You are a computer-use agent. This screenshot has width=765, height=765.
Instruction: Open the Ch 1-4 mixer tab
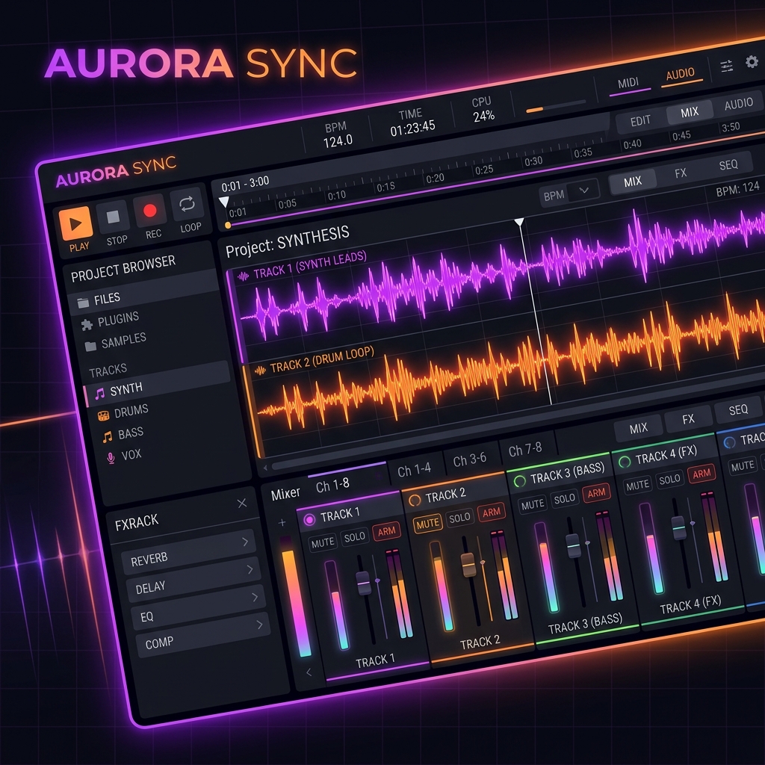414,471
